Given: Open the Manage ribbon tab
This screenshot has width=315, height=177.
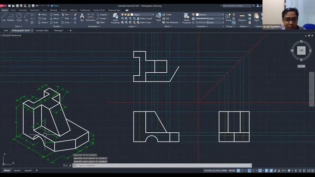Looking at the screenshot, I should coord(54,10).
